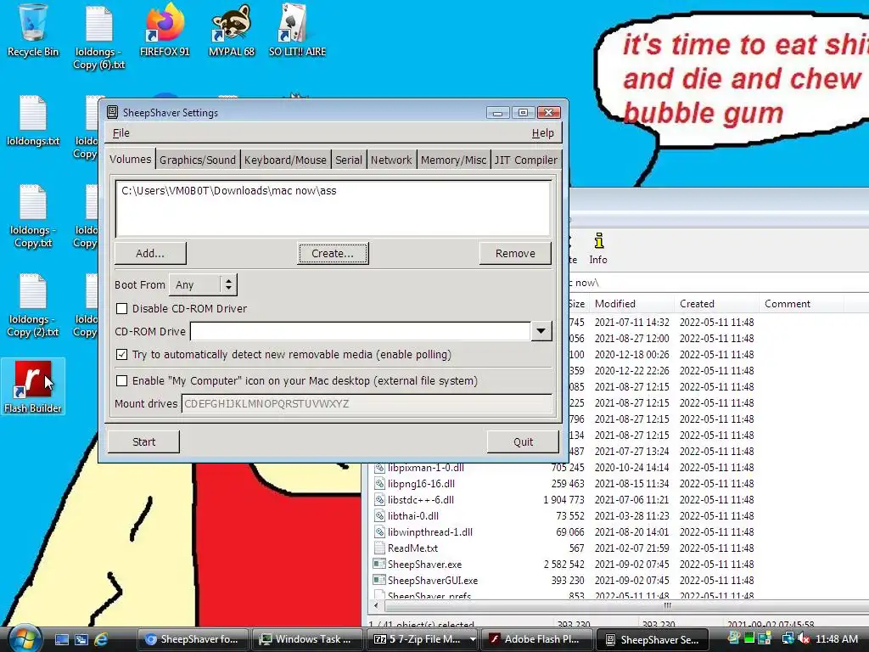Image resolution: width=869 pixels, height=652 pixels.
Task: Sort by Comment column in 7-Zip
Action: tap(802, 304)
